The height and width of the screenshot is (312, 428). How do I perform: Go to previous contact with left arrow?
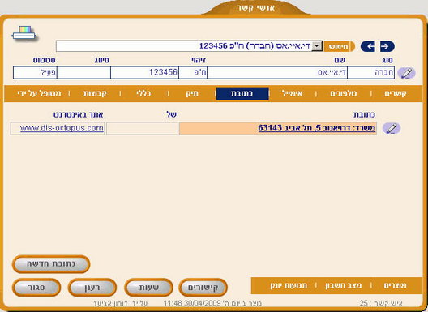(x=368, y=46)
